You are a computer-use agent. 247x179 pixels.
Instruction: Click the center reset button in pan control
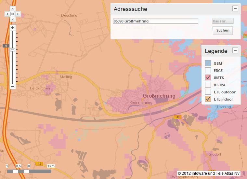[x=13, y=14]
